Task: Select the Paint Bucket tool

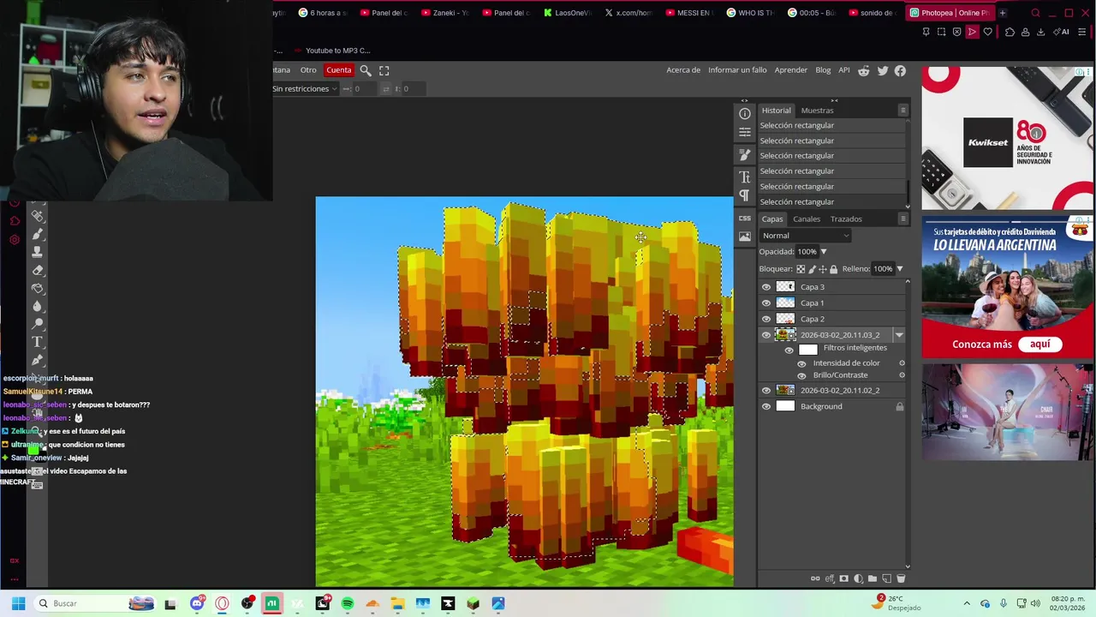Action: 38,288
